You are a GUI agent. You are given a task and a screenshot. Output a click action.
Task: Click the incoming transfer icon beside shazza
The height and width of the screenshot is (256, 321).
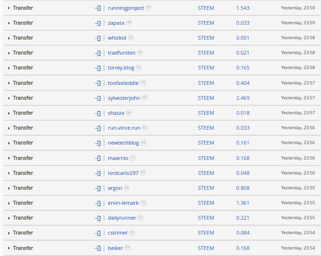(x=98, y=113)
